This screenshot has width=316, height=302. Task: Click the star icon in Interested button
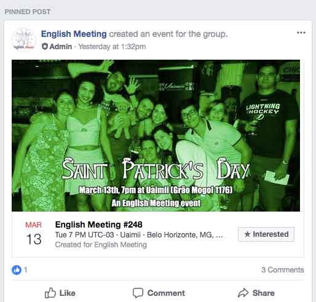coord(247,234)
